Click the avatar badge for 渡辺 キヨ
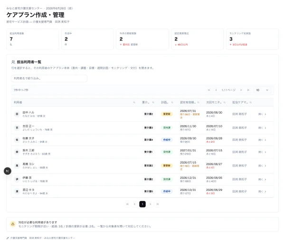This screenshot has width=285, height=246. tap(17, 191)
